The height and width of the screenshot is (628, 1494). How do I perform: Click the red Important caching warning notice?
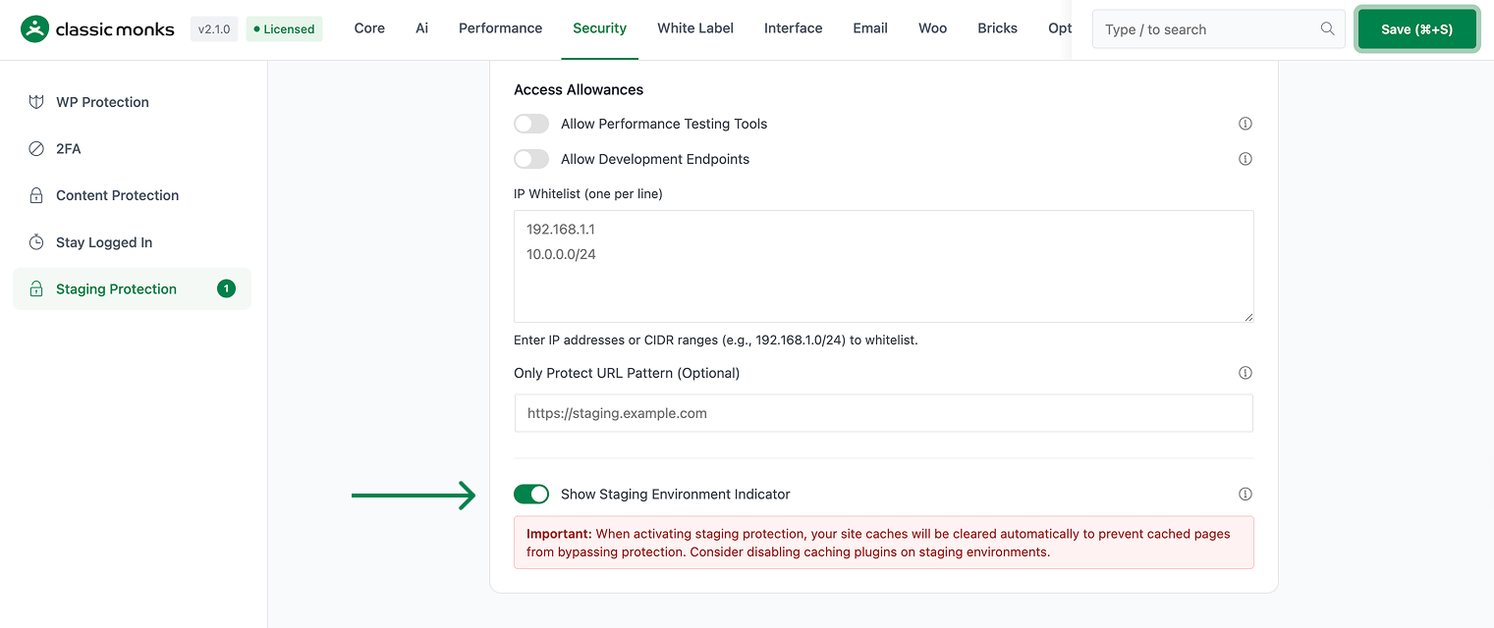coord(884,543)
